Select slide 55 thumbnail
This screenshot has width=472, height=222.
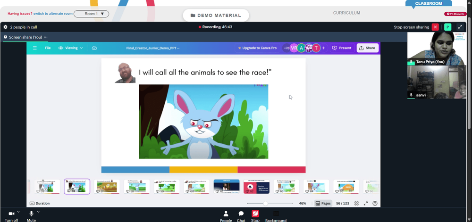pyautogui.click(x=47, y=187)
